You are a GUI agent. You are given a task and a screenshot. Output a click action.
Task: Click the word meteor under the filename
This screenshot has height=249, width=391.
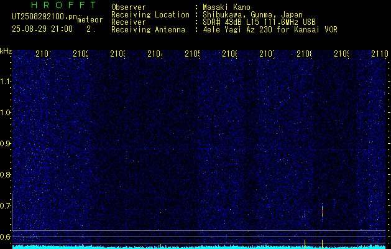click(90, 20)
